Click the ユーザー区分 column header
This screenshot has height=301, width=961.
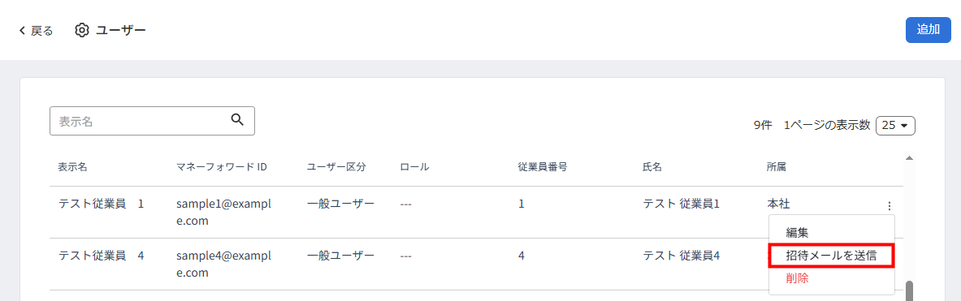tap(335, 167)
